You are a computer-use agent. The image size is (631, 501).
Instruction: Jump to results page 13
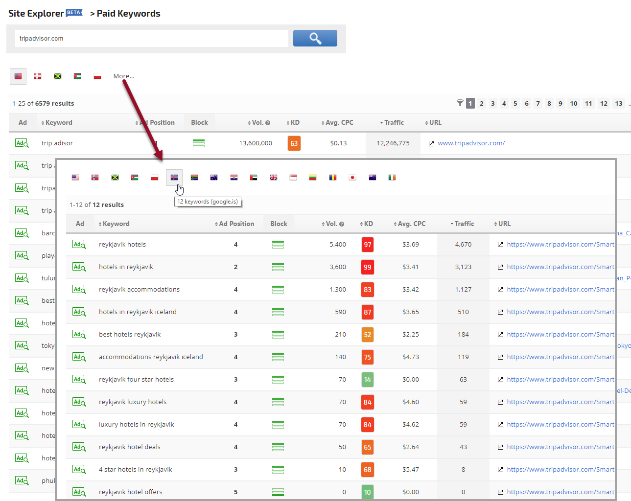click(619, 104)
